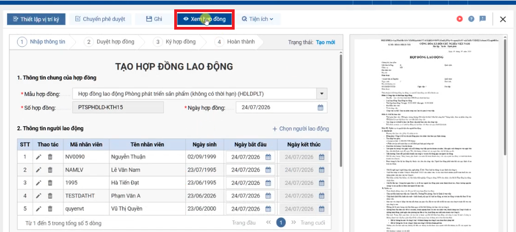Select page 1 in pagination

pos(281,223)
